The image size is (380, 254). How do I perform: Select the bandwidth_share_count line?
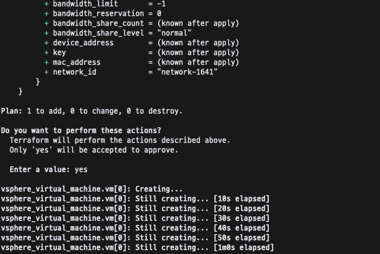pyautogui.click(x=142, y=23)
